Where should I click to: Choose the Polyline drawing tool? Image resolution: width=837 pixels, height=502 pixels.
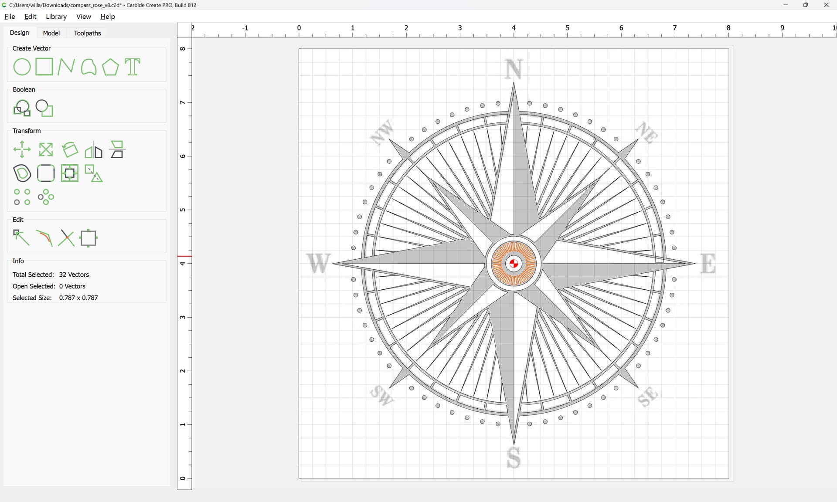(x=66, y=67)
